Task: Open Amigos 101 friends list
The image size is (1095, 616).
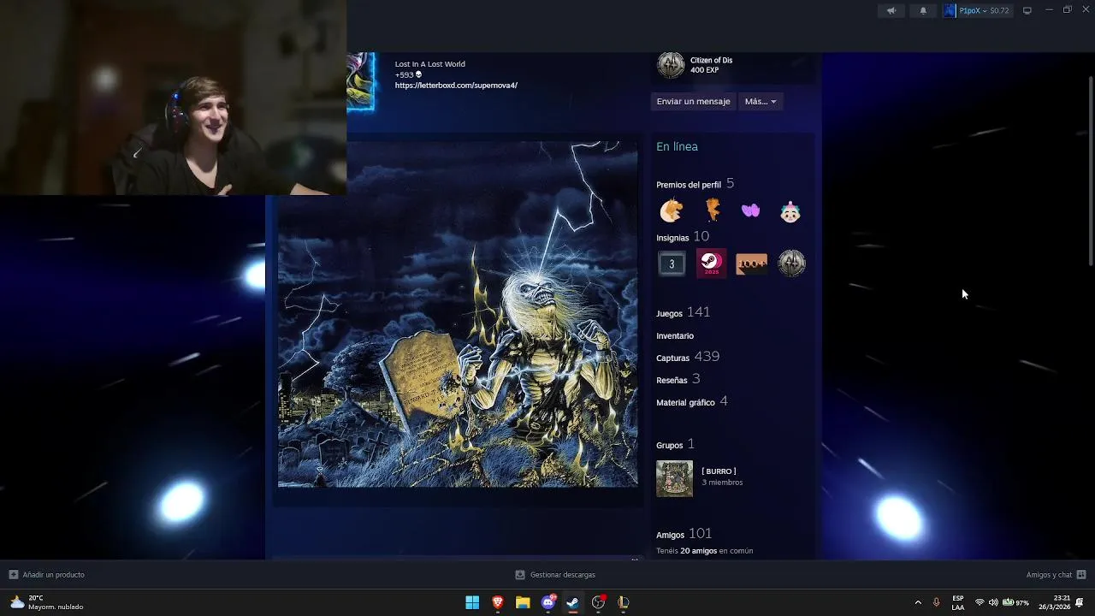Action: point(684,534)
